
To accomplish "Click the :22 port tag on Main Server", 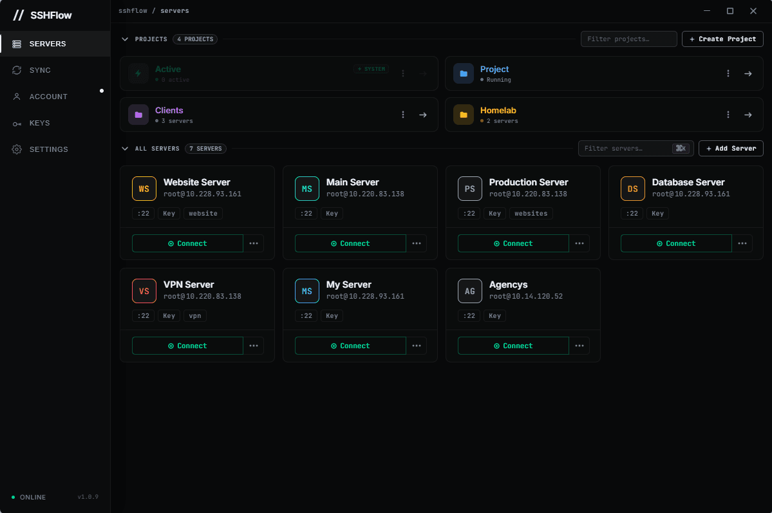I will click(x=306, y=213).
